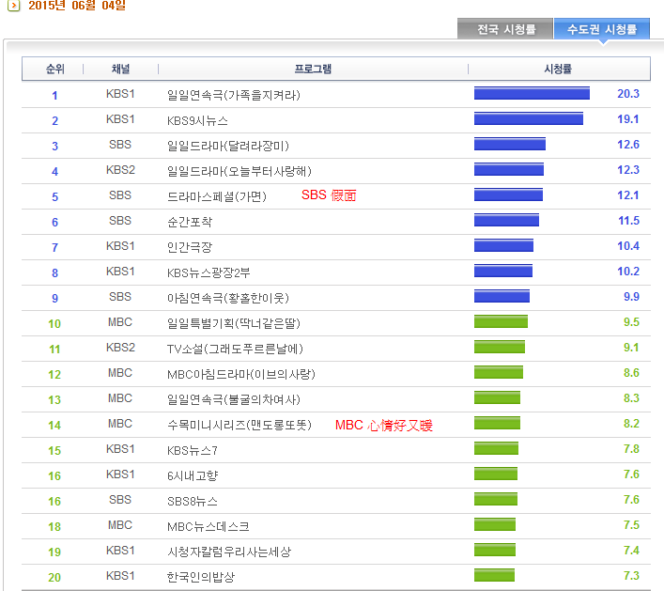
Task: Click the arrow icon beside the 2015년 06월 04일 date
Action: (13, 6)
